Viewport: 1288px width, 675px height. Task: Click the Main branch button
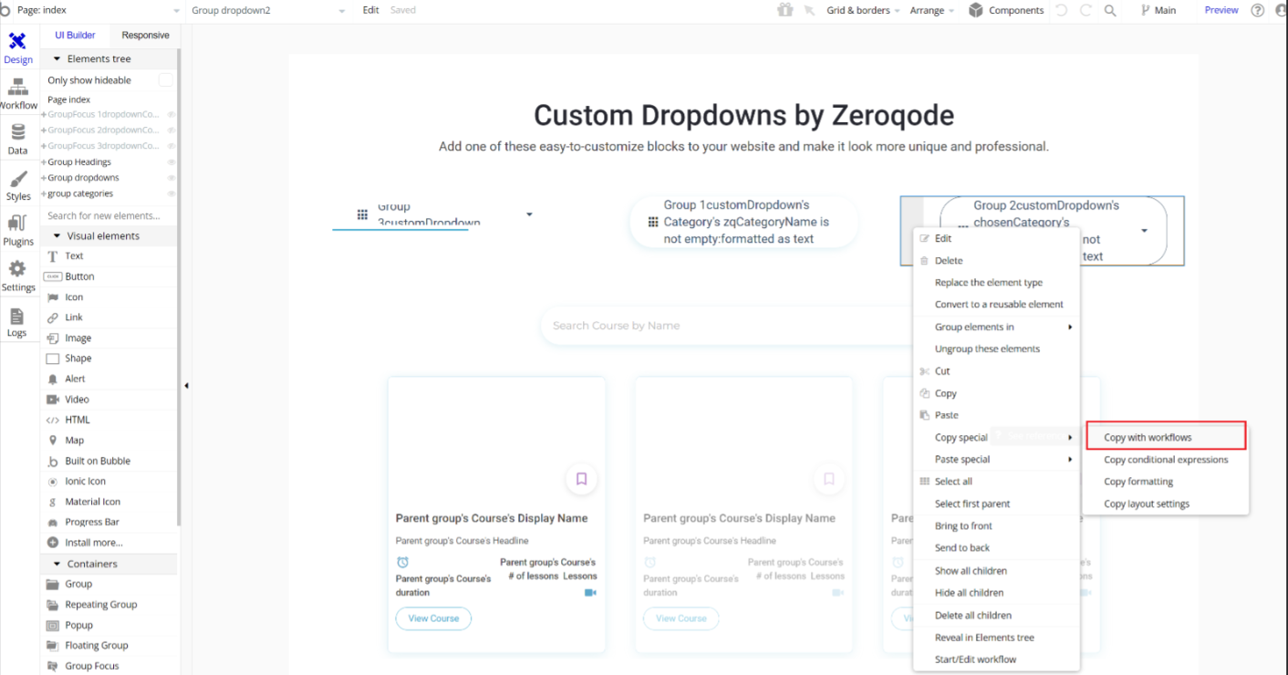tap(1158, 10)
